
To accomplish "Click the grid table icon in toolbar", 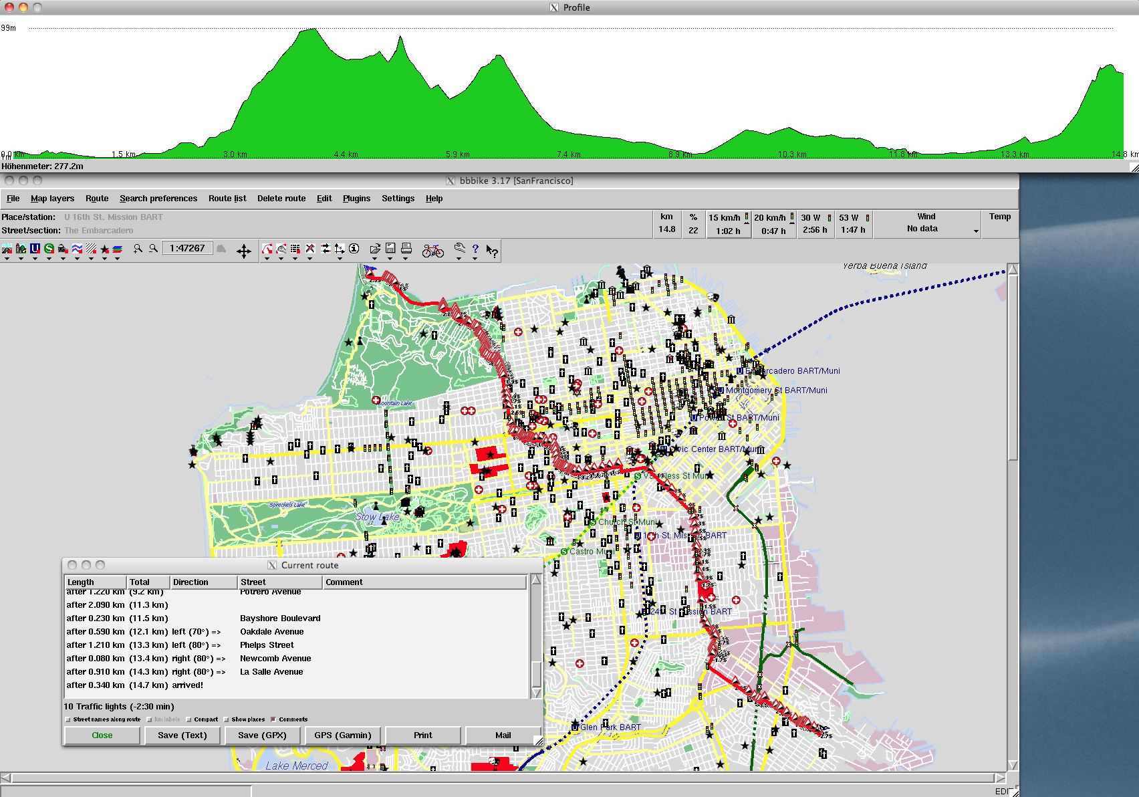I will (295, 248).
